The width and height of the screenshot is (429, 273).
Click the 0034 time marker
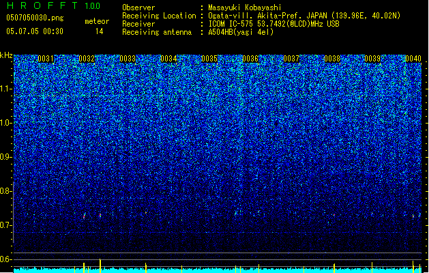tap(168, 59)
